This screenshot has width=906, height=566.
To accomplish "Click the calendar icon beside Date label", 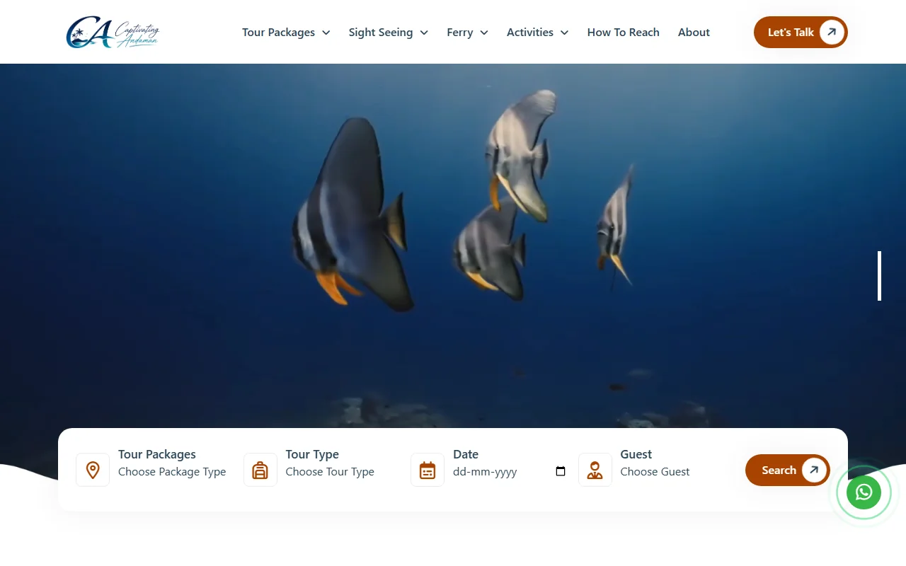I will [x=428, y=470].
